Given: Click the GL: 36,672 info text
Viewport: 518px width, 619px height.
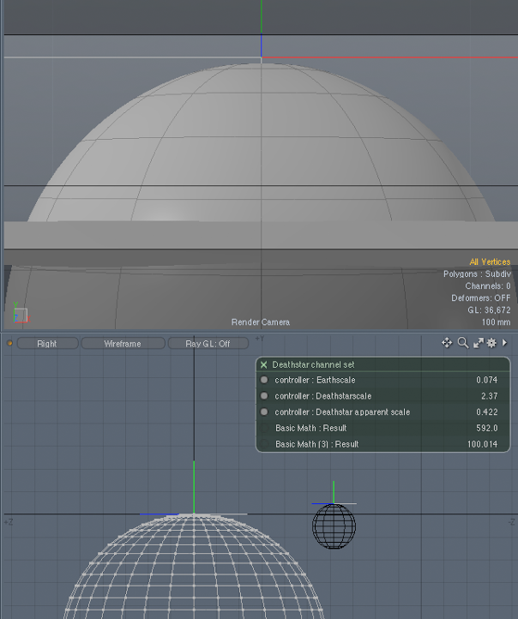Looking at the screenshot, I should click(489, 310).
